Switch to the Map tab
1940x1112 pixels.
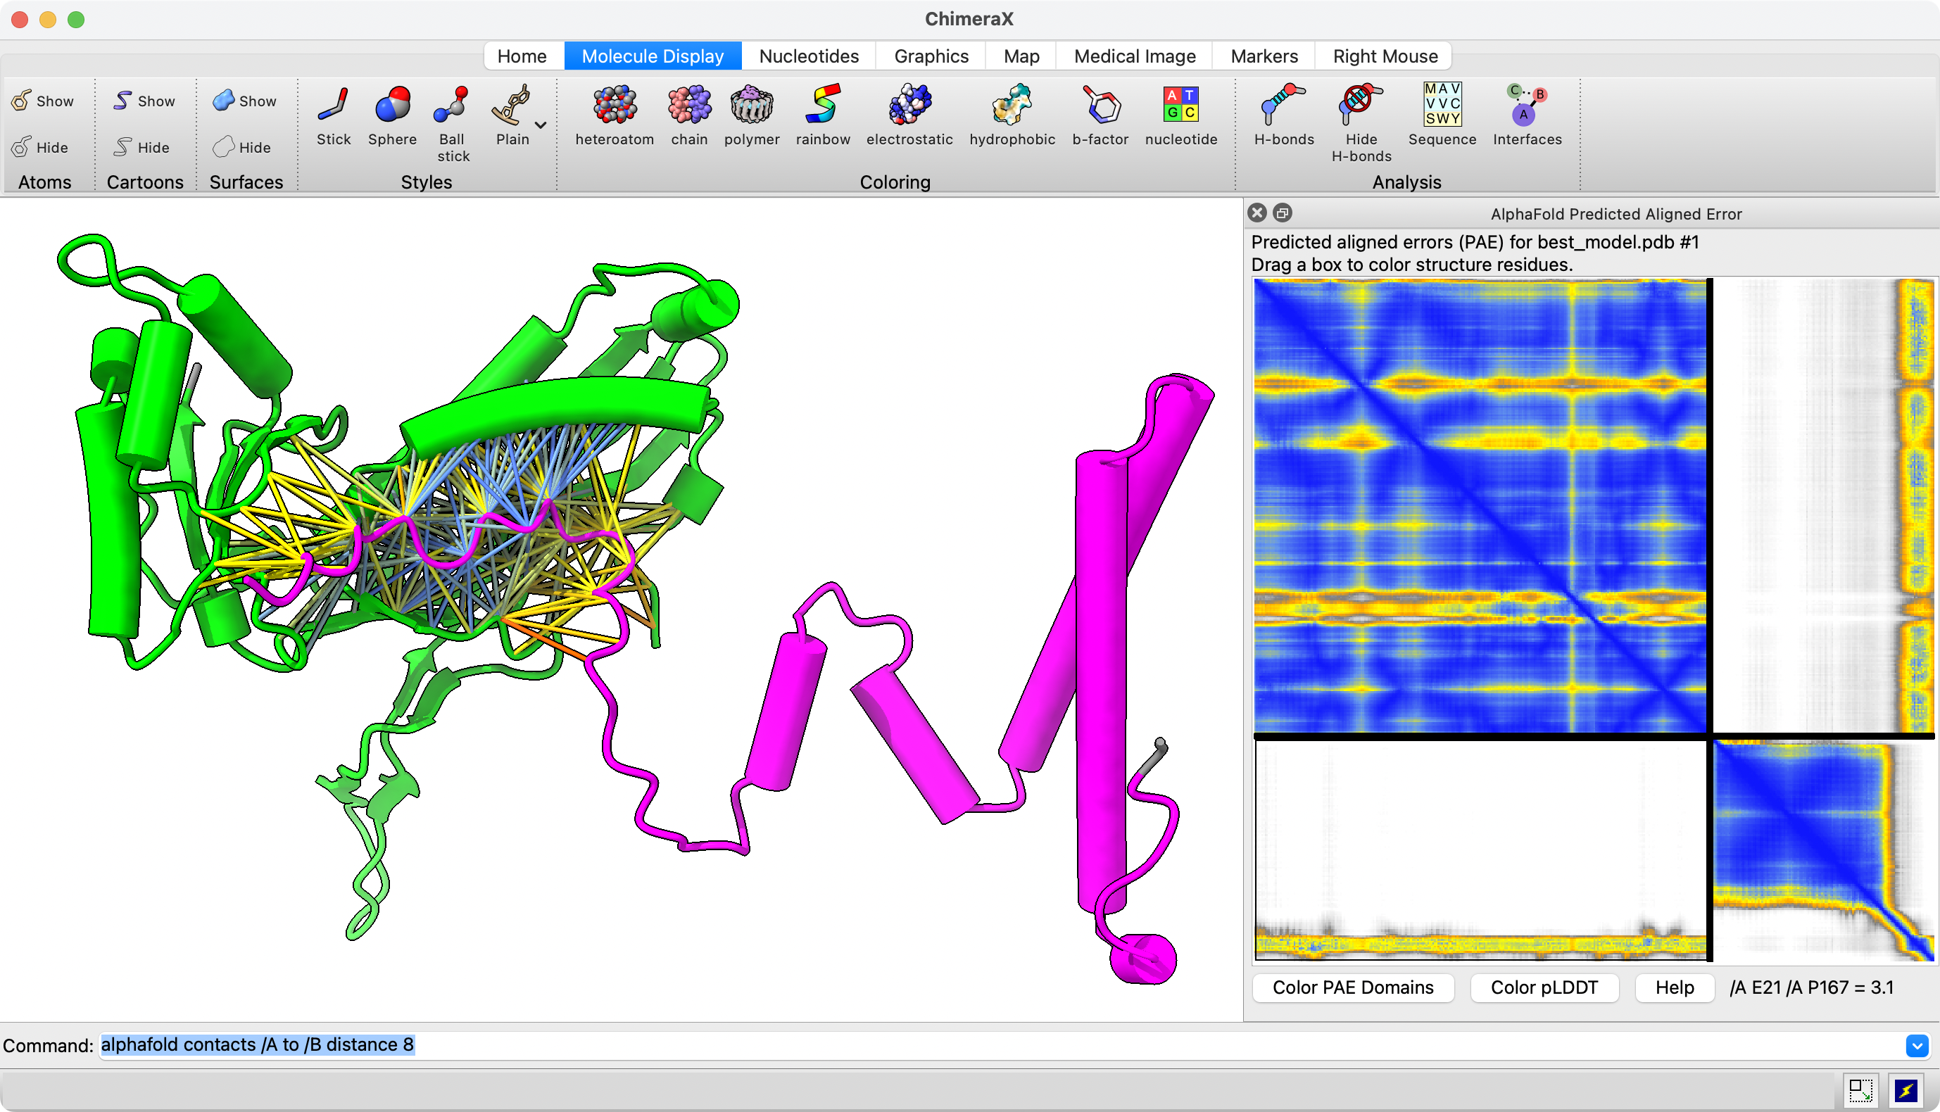pos(1021,56)
